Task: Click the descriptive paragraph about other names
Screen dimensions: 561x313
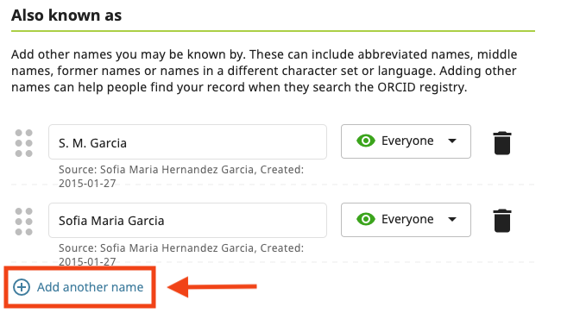Action: coord(264,71)
